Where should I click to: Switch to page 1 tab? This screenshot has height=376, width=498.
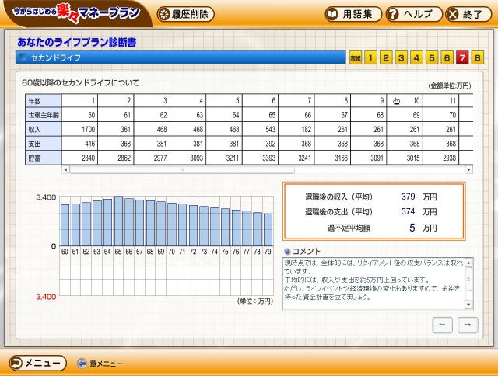click(370, 57)
